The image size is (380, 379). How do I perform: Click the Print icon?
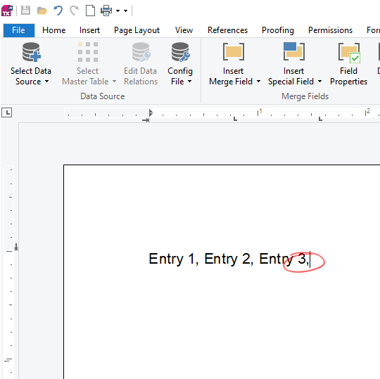pos(106,11)
